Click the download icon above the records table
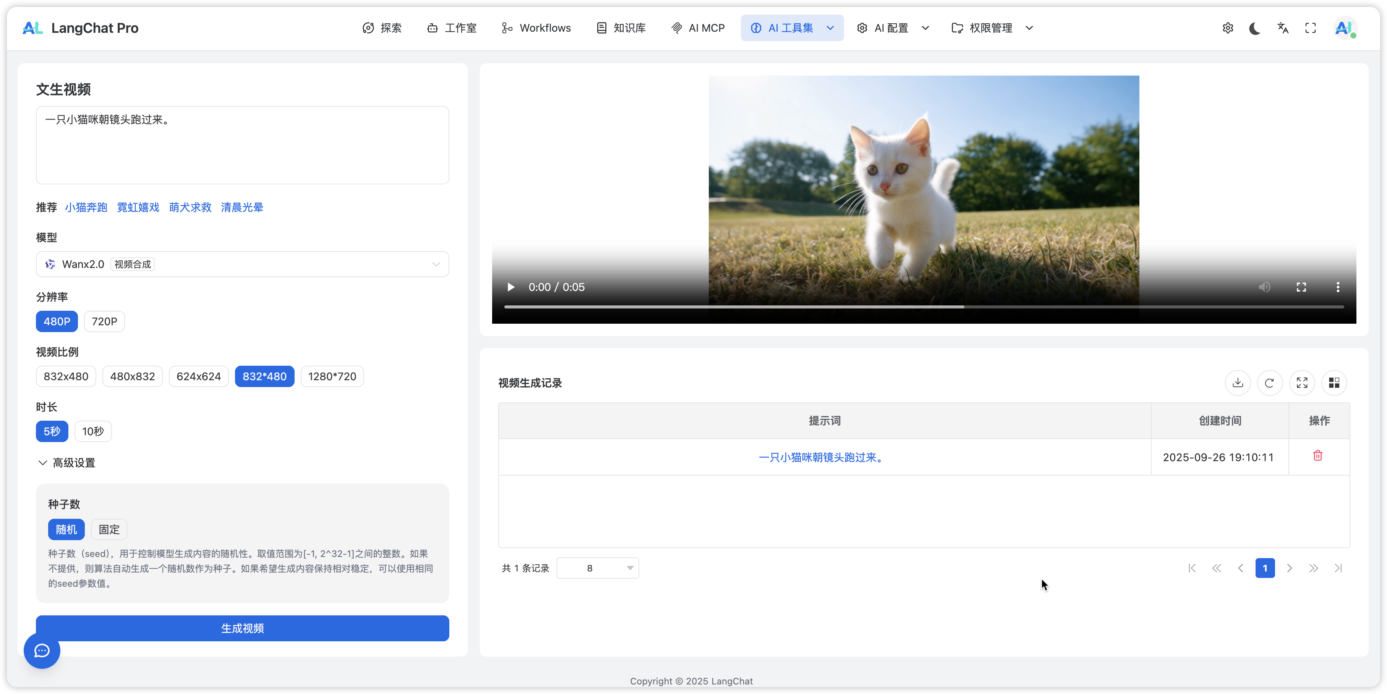1387x694 pixels. [x=1237, y=383]
